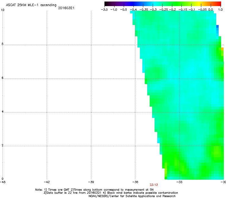Screen dimensions: 226x198
Task: Click the colorbar label -1.0
Action: click(114, 10)
